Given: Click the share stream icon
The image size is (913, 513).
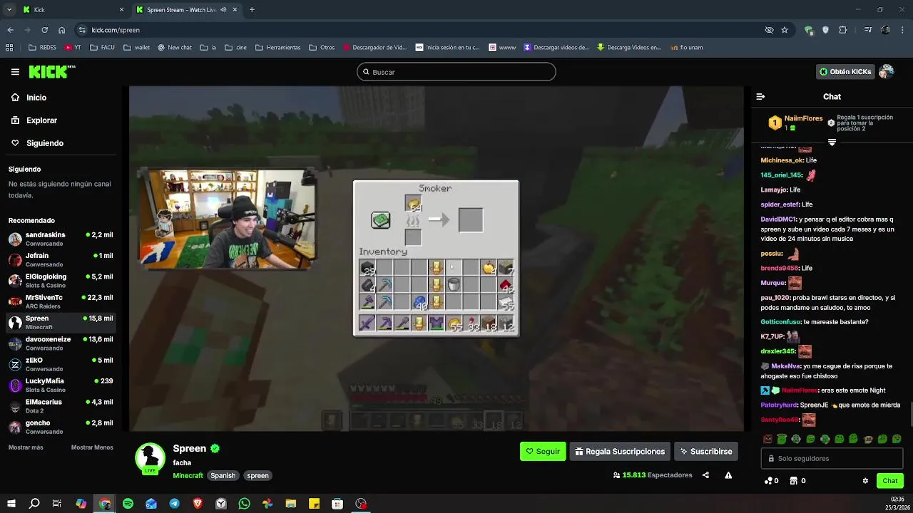Looking at the screenshot, I should point(705,475).
